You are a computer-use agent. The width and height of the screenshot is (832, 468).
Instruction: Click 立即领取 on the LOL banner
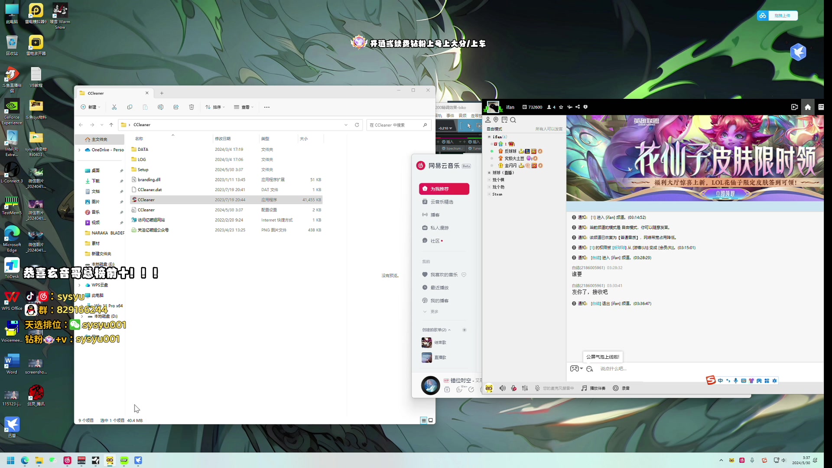[725, 194]
